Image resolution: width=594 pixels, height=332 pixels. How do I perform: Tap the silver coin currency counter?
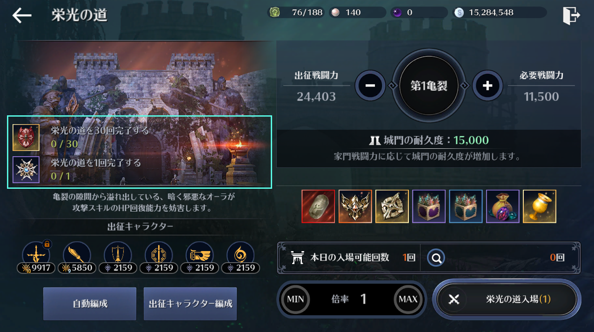click(x=500, y=13)
